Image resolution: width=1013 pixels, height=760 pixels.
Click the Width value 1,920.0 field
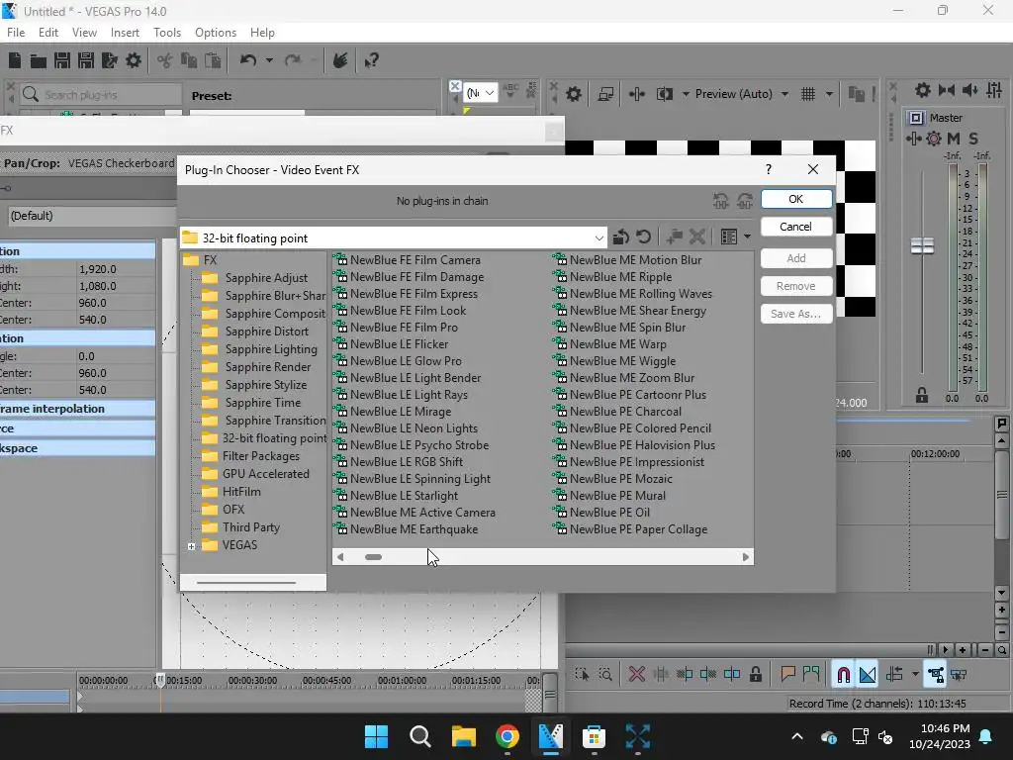[x=115, y=269]
